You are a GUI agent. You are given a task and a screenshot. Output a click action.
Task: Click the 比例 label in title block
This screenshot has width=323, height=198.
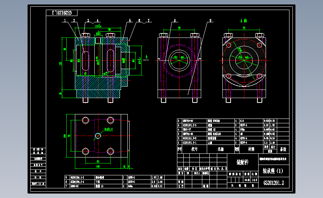(254, 174)
